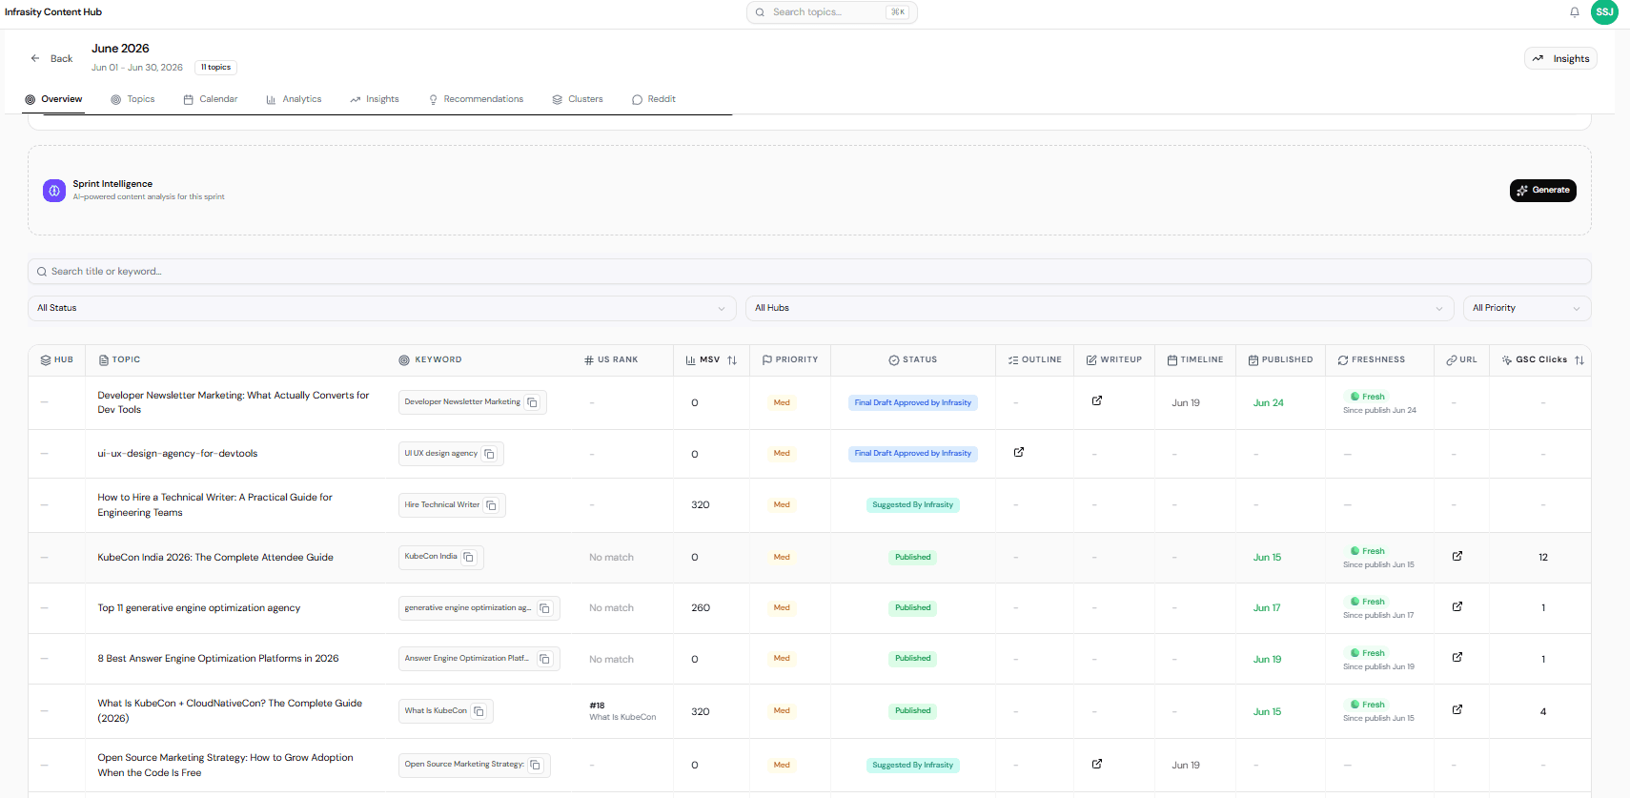Open the Calendar tab
The height and width of the screenshot is (798, 1630).
(x=211, y=99)
